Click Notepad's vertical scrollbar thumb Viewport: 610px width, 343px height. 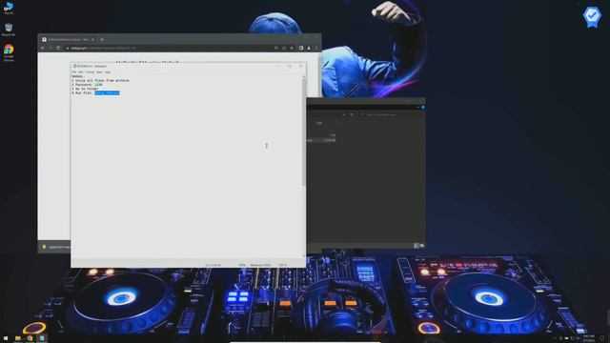(304, 132)
